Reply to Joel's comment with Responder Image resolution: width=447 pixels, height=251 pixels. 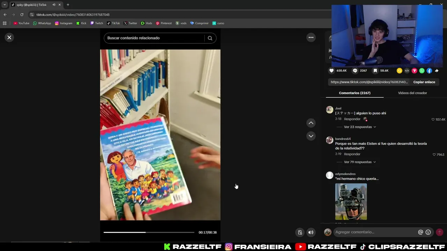pos(352,119)
